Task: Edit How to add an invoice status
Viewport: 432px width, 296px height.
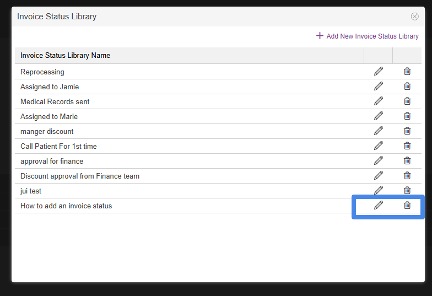Action: click(379, 205)
